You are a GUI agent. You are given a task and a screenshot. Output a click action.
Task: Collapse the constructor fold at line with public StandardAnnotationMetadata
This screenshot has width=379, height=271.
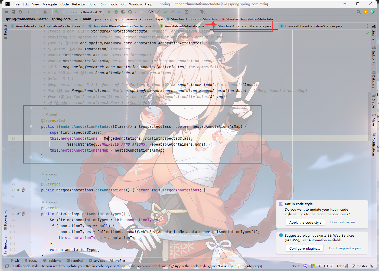(31, 126)
